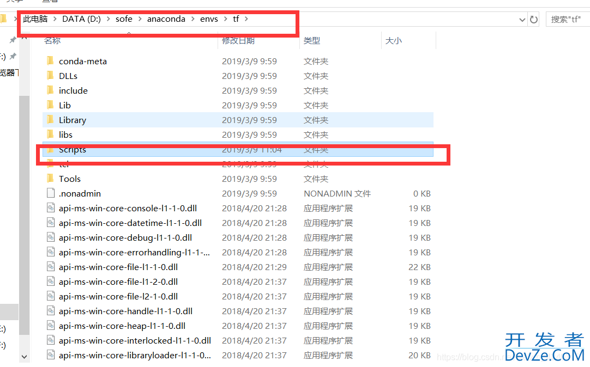Click the libraryloader dll file icon

pyautogui.click(x=50, y=354)
